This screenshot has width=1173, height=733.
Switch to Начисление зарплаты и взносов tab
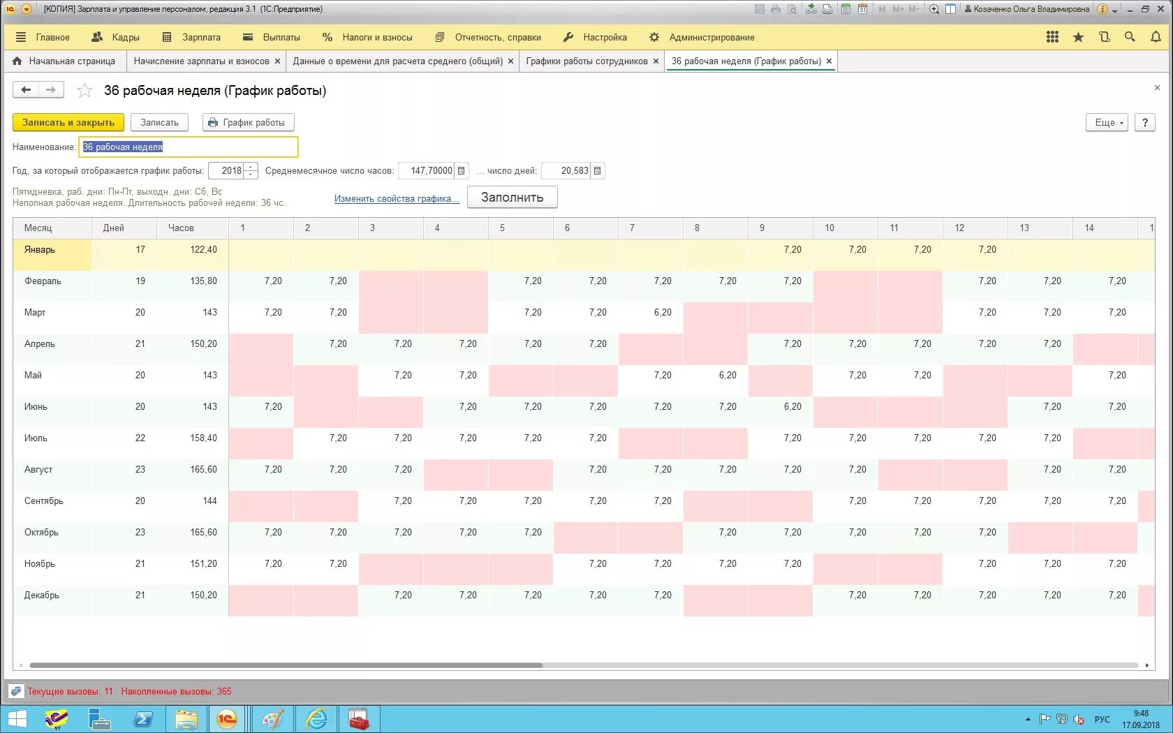(201, 61)
